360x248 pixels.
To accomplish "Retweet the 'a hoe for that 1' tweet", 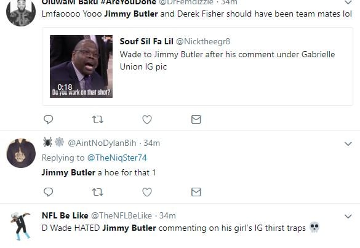I will click(98, 192).
